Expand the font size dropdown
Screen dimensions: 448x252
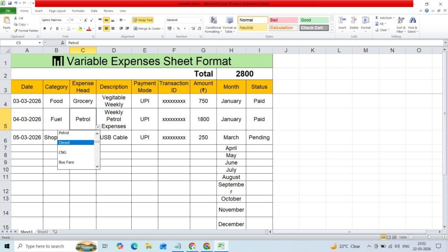pos(80,20)
